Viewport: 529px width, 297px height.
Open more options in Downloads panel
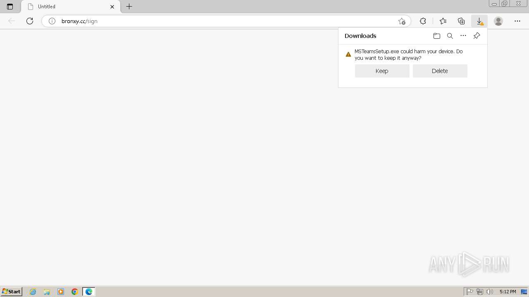[x=463, y=36]
